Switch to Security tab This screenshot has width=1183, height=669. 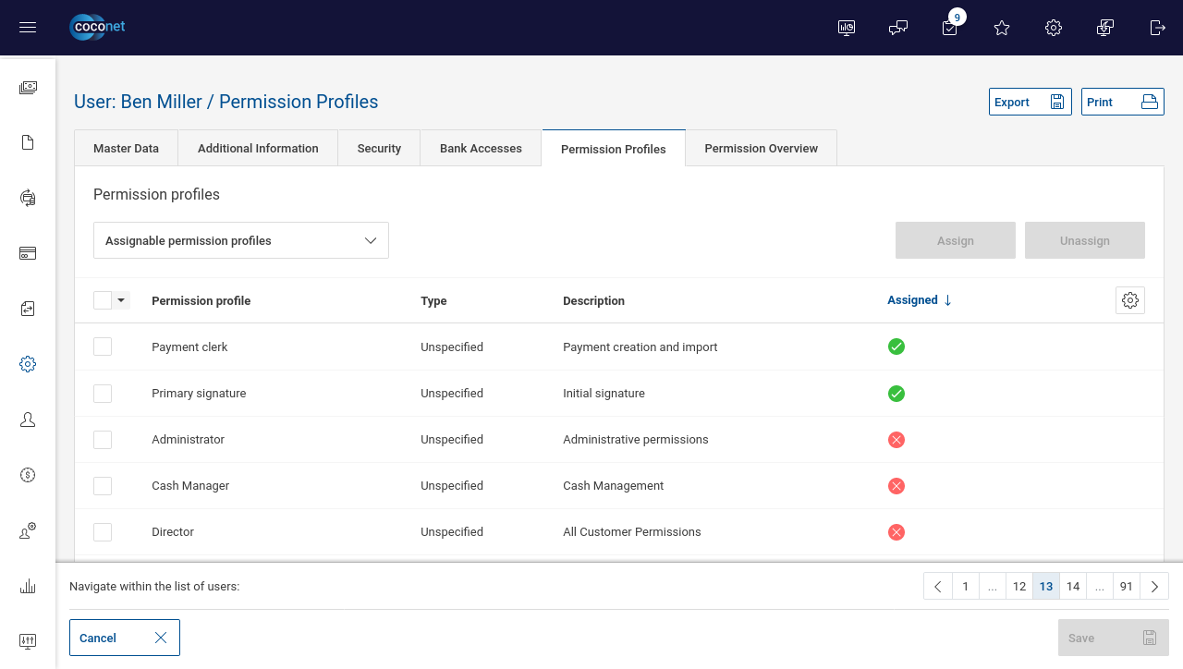point(379,148)
